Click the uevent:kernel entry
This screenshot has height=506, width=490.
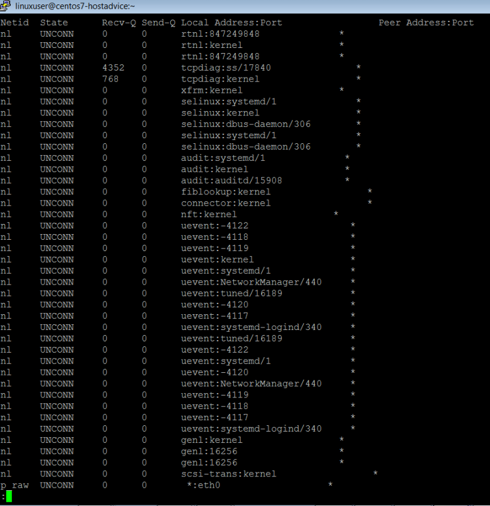[217, 260]
